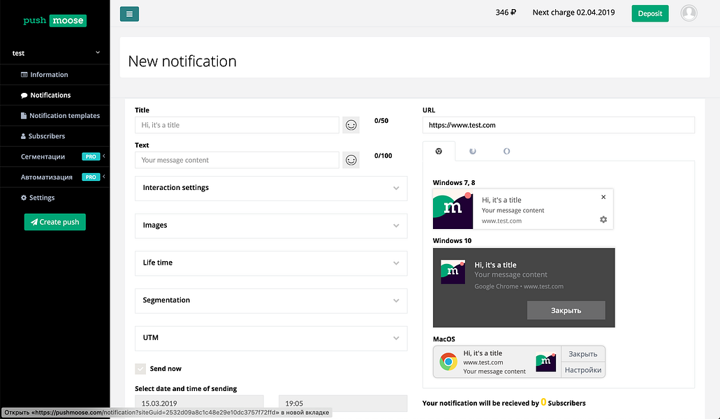
Task: Click Закрыть in MacOS preview
Action: [x=583, y=354]
